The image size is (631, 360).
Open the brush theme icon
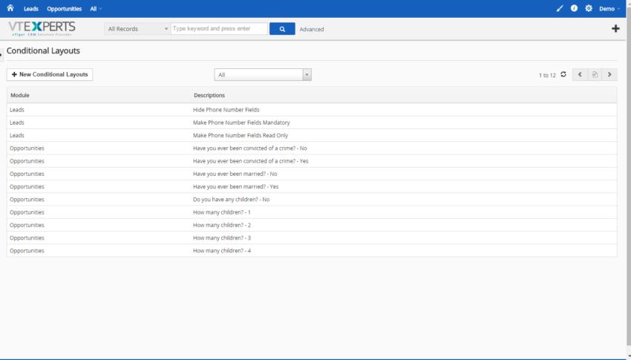pyautogui.click(x=560, y=8)
